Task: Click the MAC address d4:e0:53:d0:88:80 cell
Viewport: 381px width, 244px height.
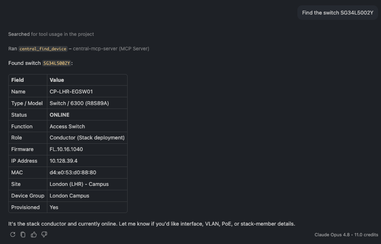Action: point(87,172)
